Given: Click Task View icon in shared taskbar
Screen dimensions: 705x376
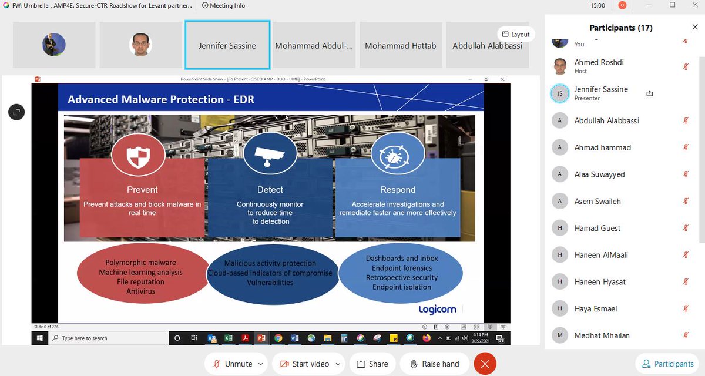Looking at the screenshot, I should tap(194, 338).
